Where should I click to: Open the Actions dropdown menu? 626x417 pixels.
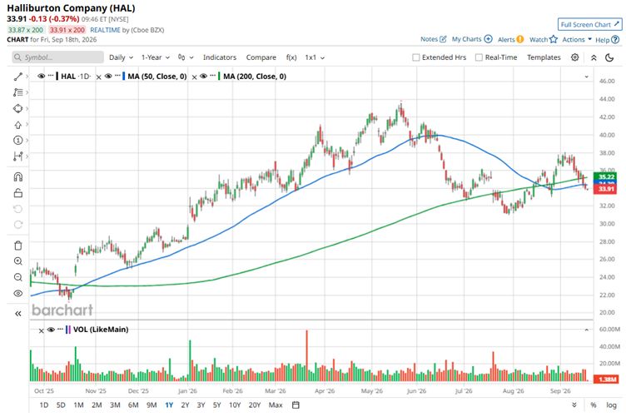pos(577,39)
